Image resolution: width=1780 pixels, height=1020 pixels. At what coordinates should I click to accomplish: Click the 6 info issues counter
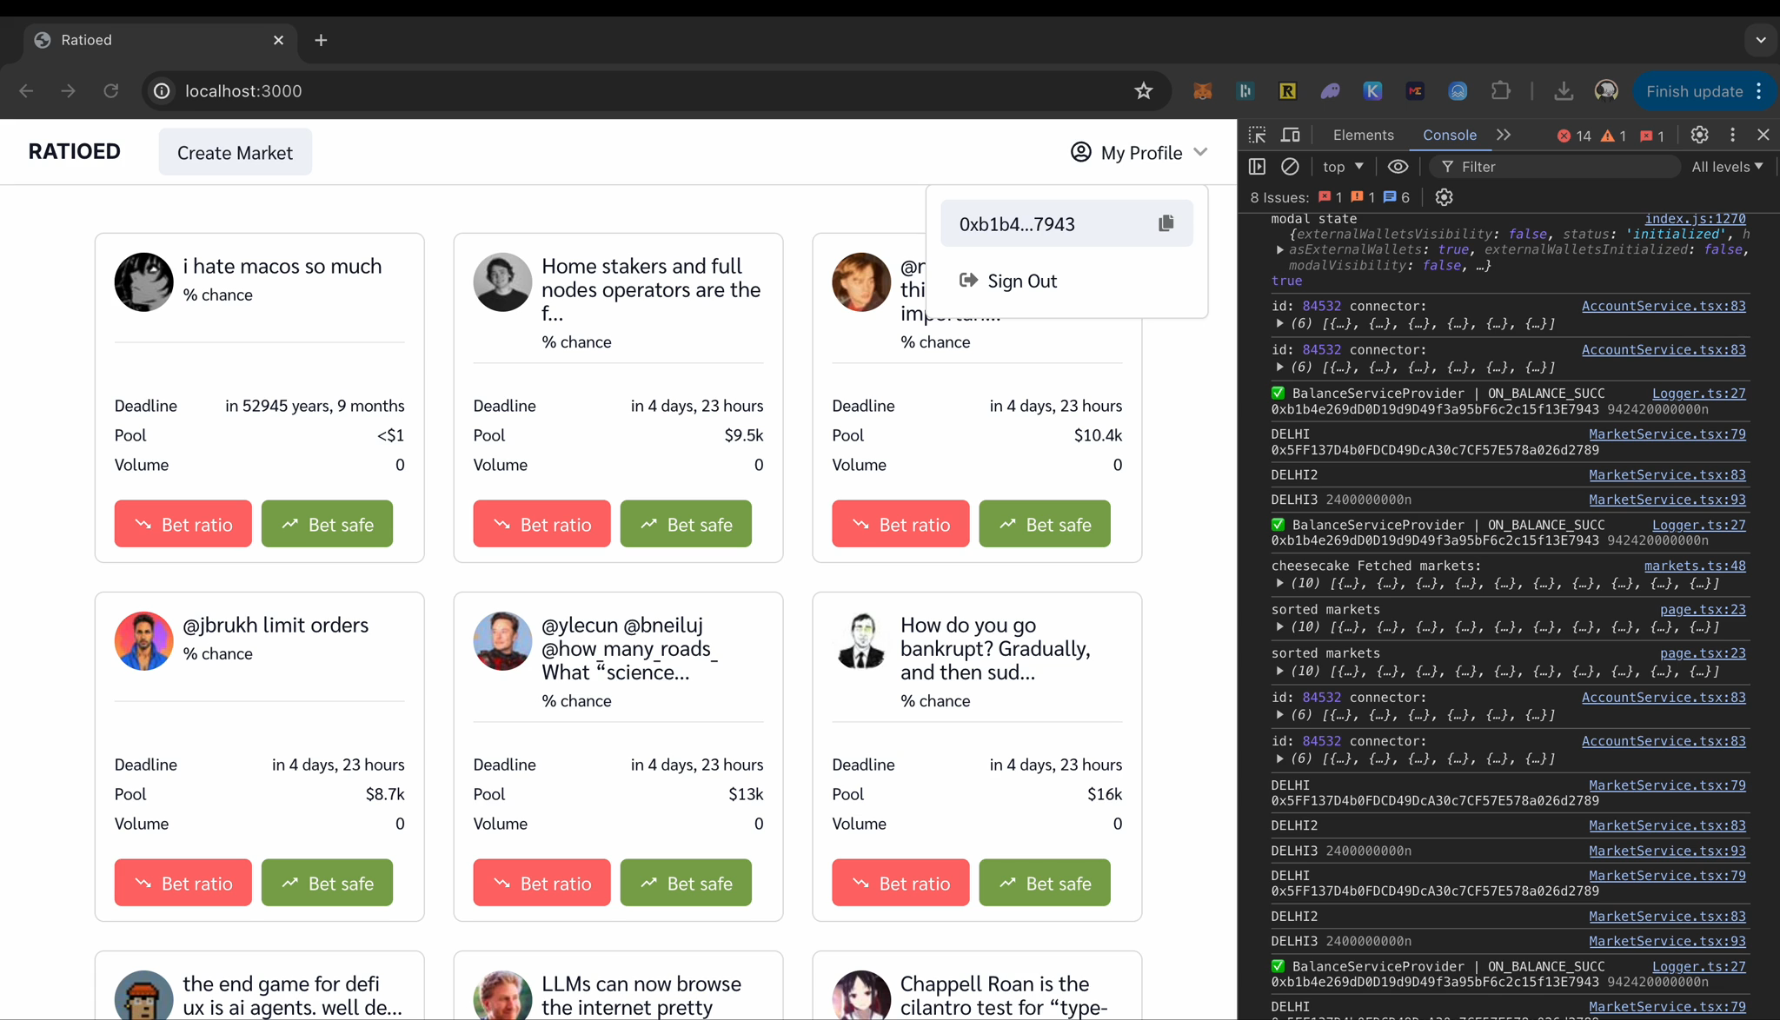[1397, 197]
